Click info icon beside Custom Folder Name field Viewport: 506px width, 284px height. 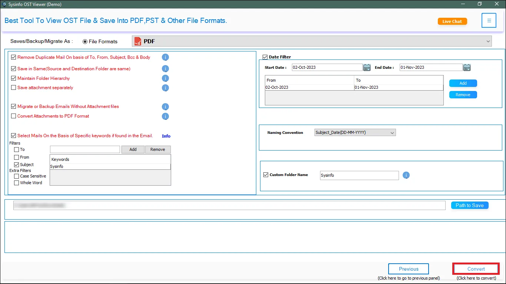point(406,175)
